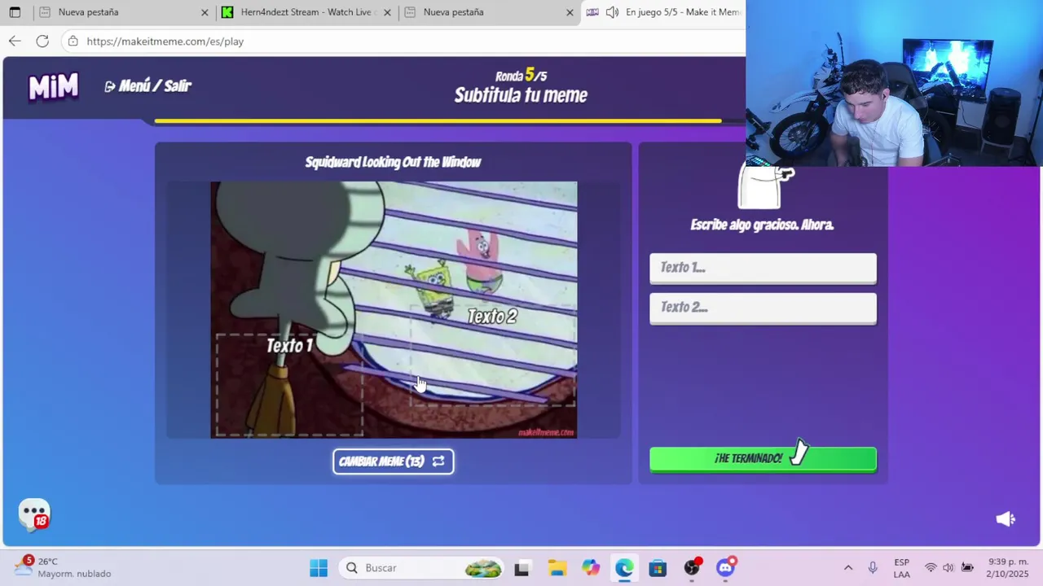The width and height of the screenshot is (1043, 586).
Task: Open ESP LAA language switcher
Action: pos(901,568)
